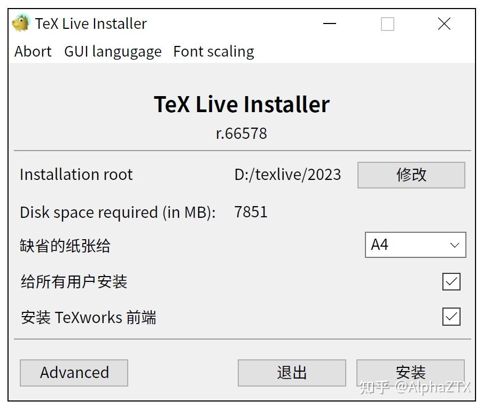Image resolution: width=483 pixels, height=409 pixels.
Task: Open the A4 paper size dropdown
Action: pos(415,245)
